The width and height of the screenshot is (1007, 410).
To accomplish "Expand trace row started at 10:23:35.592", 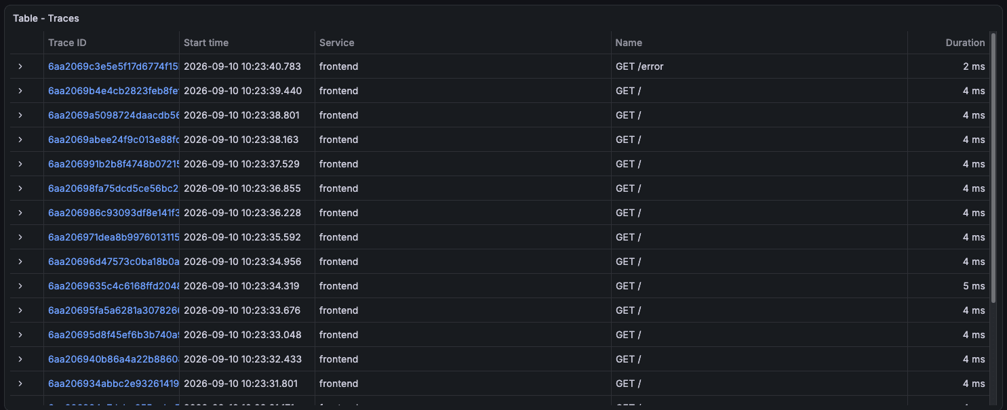I will (20, 237).
